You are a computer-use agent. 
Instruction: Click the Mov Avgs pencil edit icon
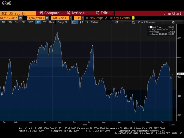click(x=106, y=18)
